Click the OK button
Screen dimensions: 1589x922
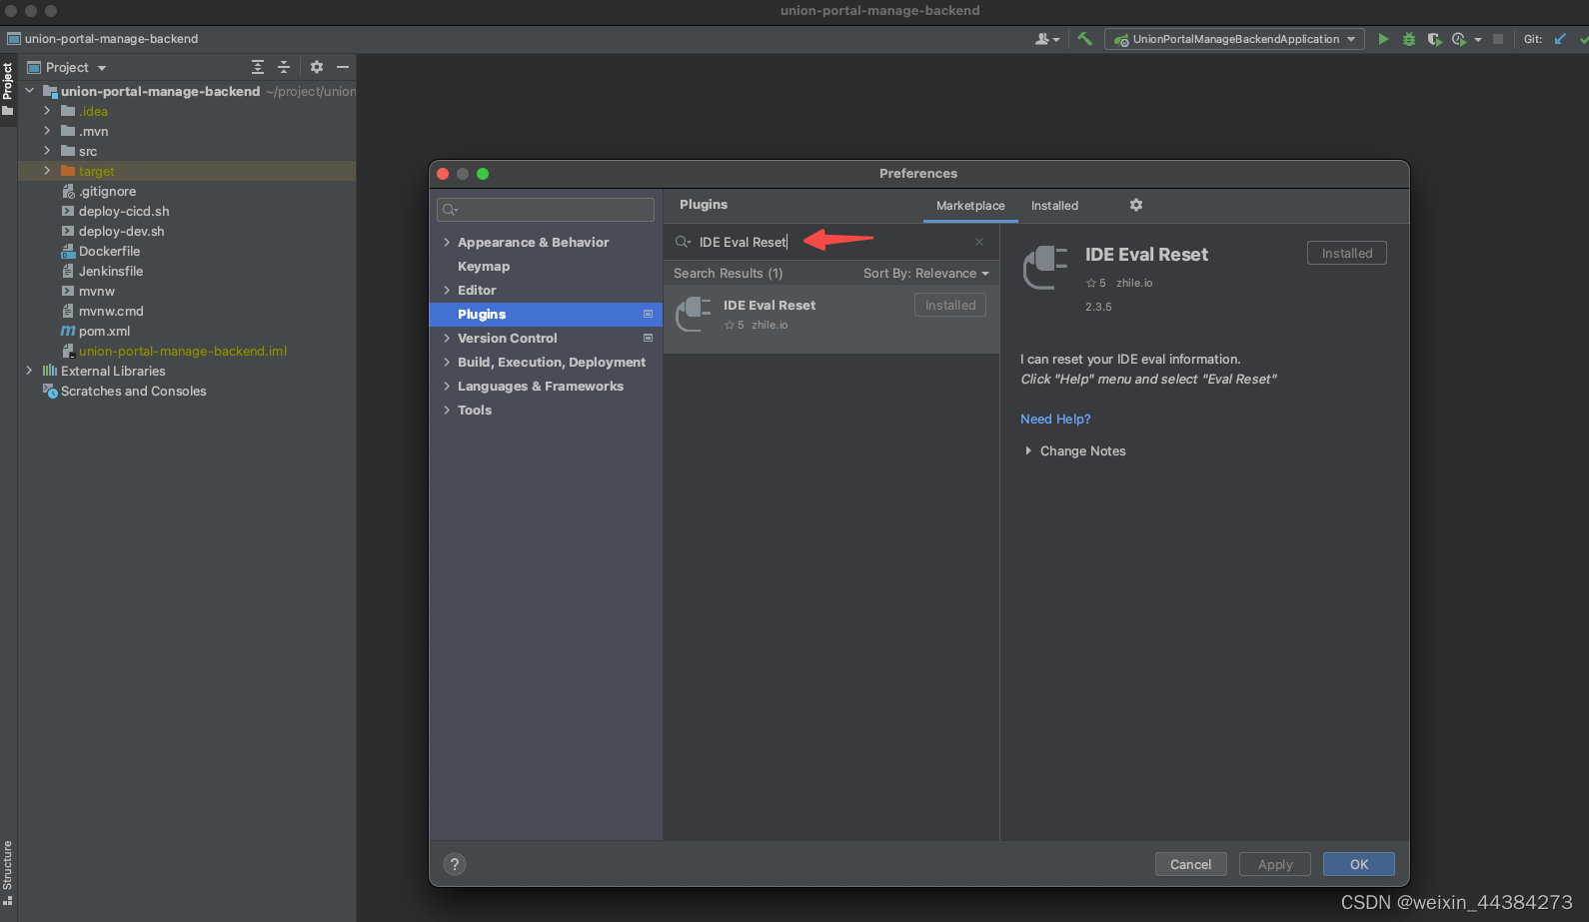1359,865
